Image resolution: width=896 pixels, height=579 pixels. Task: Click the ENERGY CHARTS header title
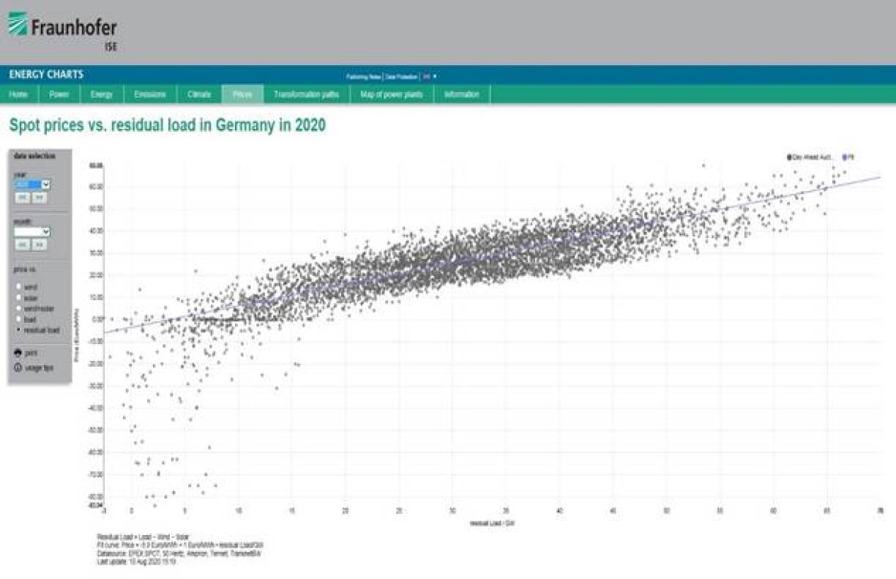click(46, 75)
